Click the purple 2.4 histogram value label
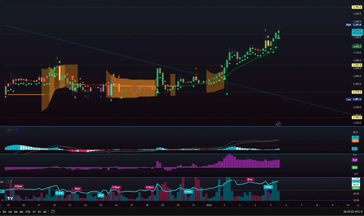 pyautogui.click(x=355, y=160)
